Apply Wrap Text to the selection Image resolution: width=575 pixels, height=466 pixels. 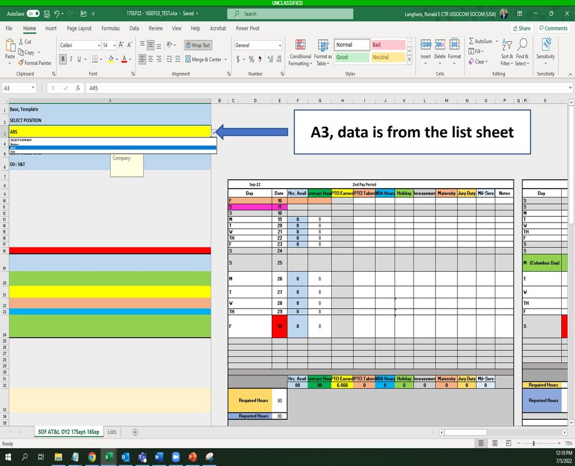(x=198, y=44)
